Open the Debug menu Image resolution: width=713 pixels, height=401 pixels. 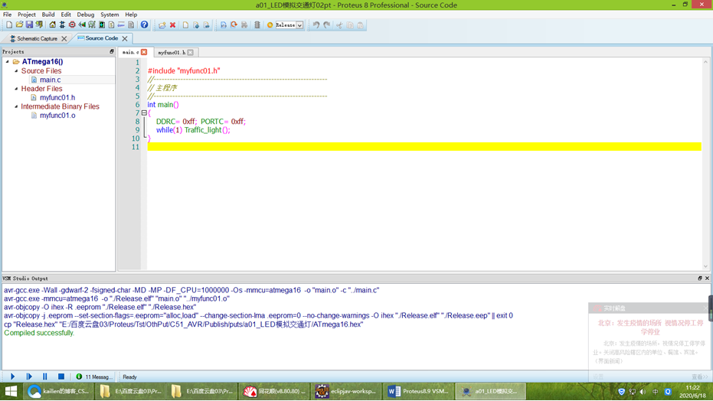(x=86, y=15)
